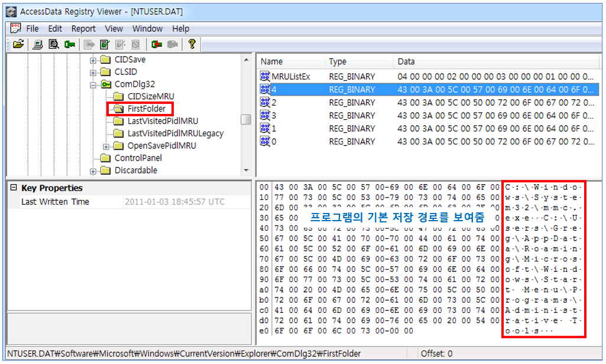Open the Window menu
The width and height of the screenshot is (606, 364).
pyautogui.click(x=147, y=28)
